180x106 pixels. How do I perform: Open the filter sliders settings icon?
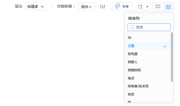coord(102,6)
